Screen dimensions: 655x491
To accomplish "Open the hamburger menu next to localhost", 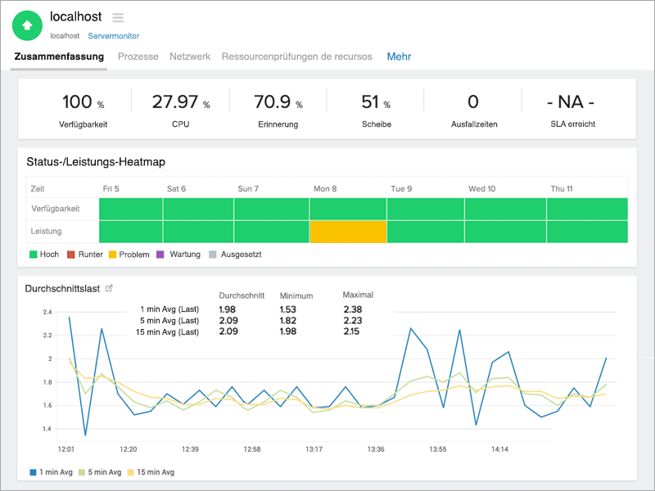I will point(118,17).
